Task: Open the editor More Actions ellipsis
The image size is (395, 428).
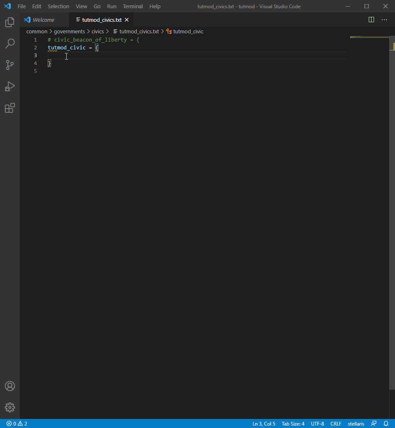Action: pos(384,20)
